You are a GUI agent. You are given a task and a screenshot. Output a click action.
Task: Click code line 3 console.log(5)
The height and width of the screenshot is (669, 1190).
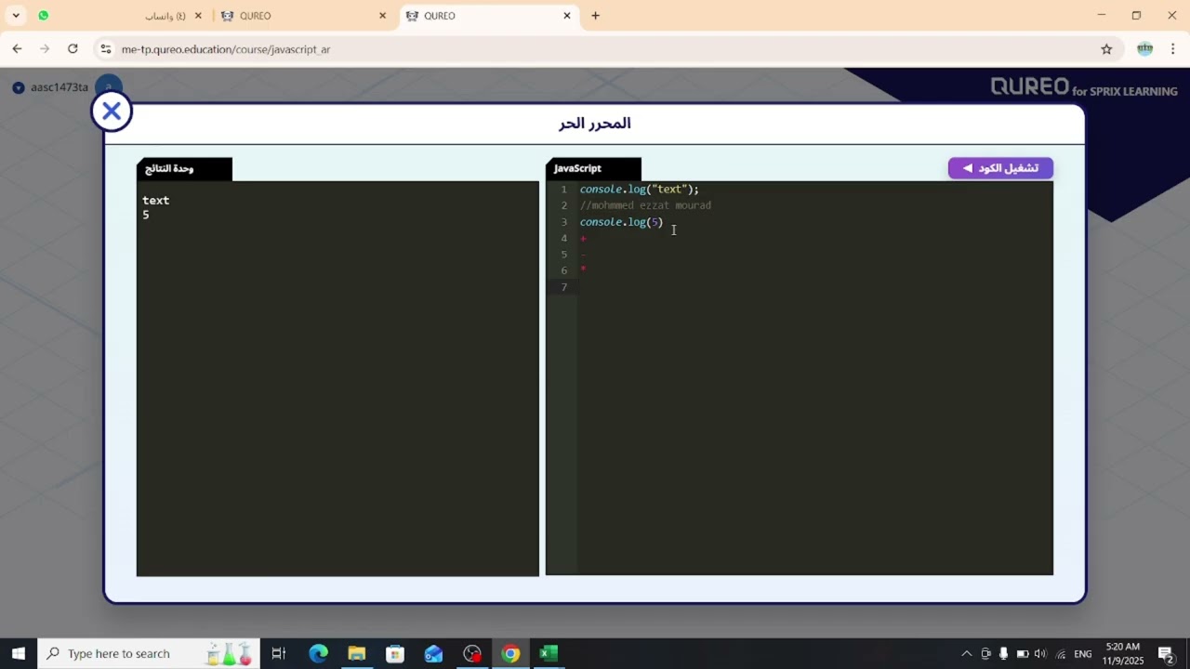[x=621, y=222]
